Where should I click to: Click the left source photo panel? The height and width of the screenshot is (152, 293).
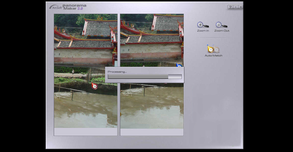[85, 75]
